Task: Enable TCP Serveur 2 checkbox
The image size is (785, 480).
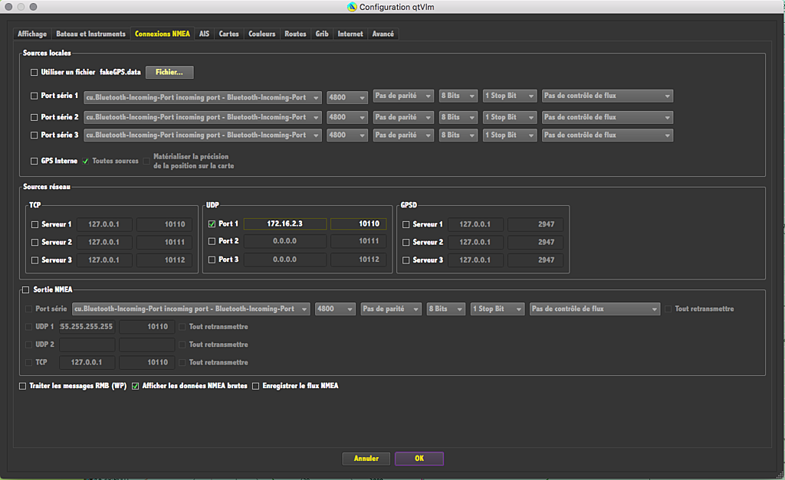Action: point(34,243)
